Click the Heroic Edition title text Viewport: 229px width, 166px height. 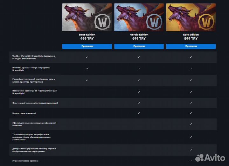(x=139, y=35)
